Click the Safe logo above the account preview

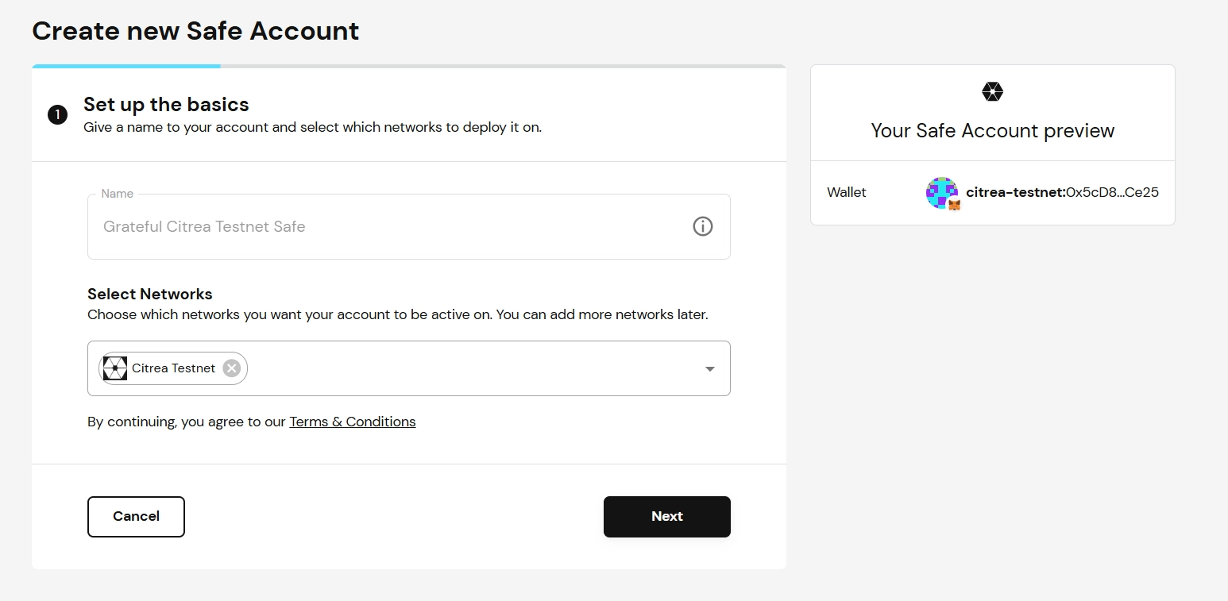(x=992, y=92)
